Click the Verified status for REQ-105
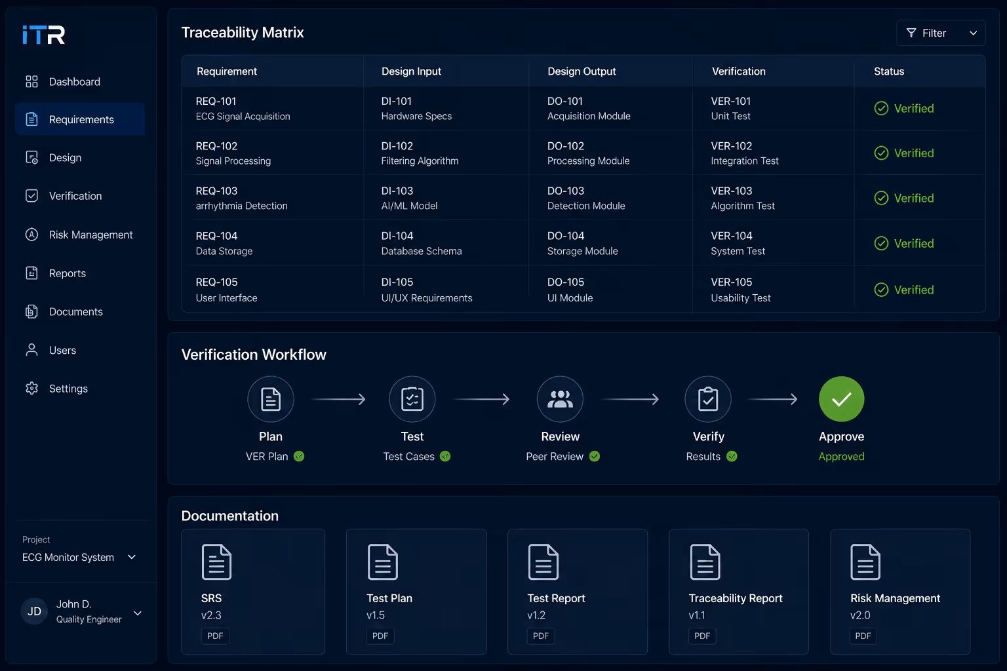This screenshot has height=671, width=1007. [x=904, y=290]
